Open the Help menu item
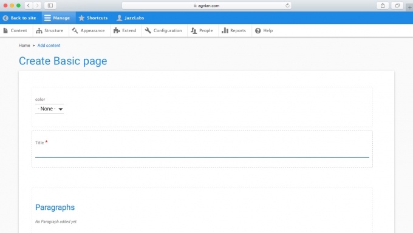413x233 pixels. pos(264,30)
